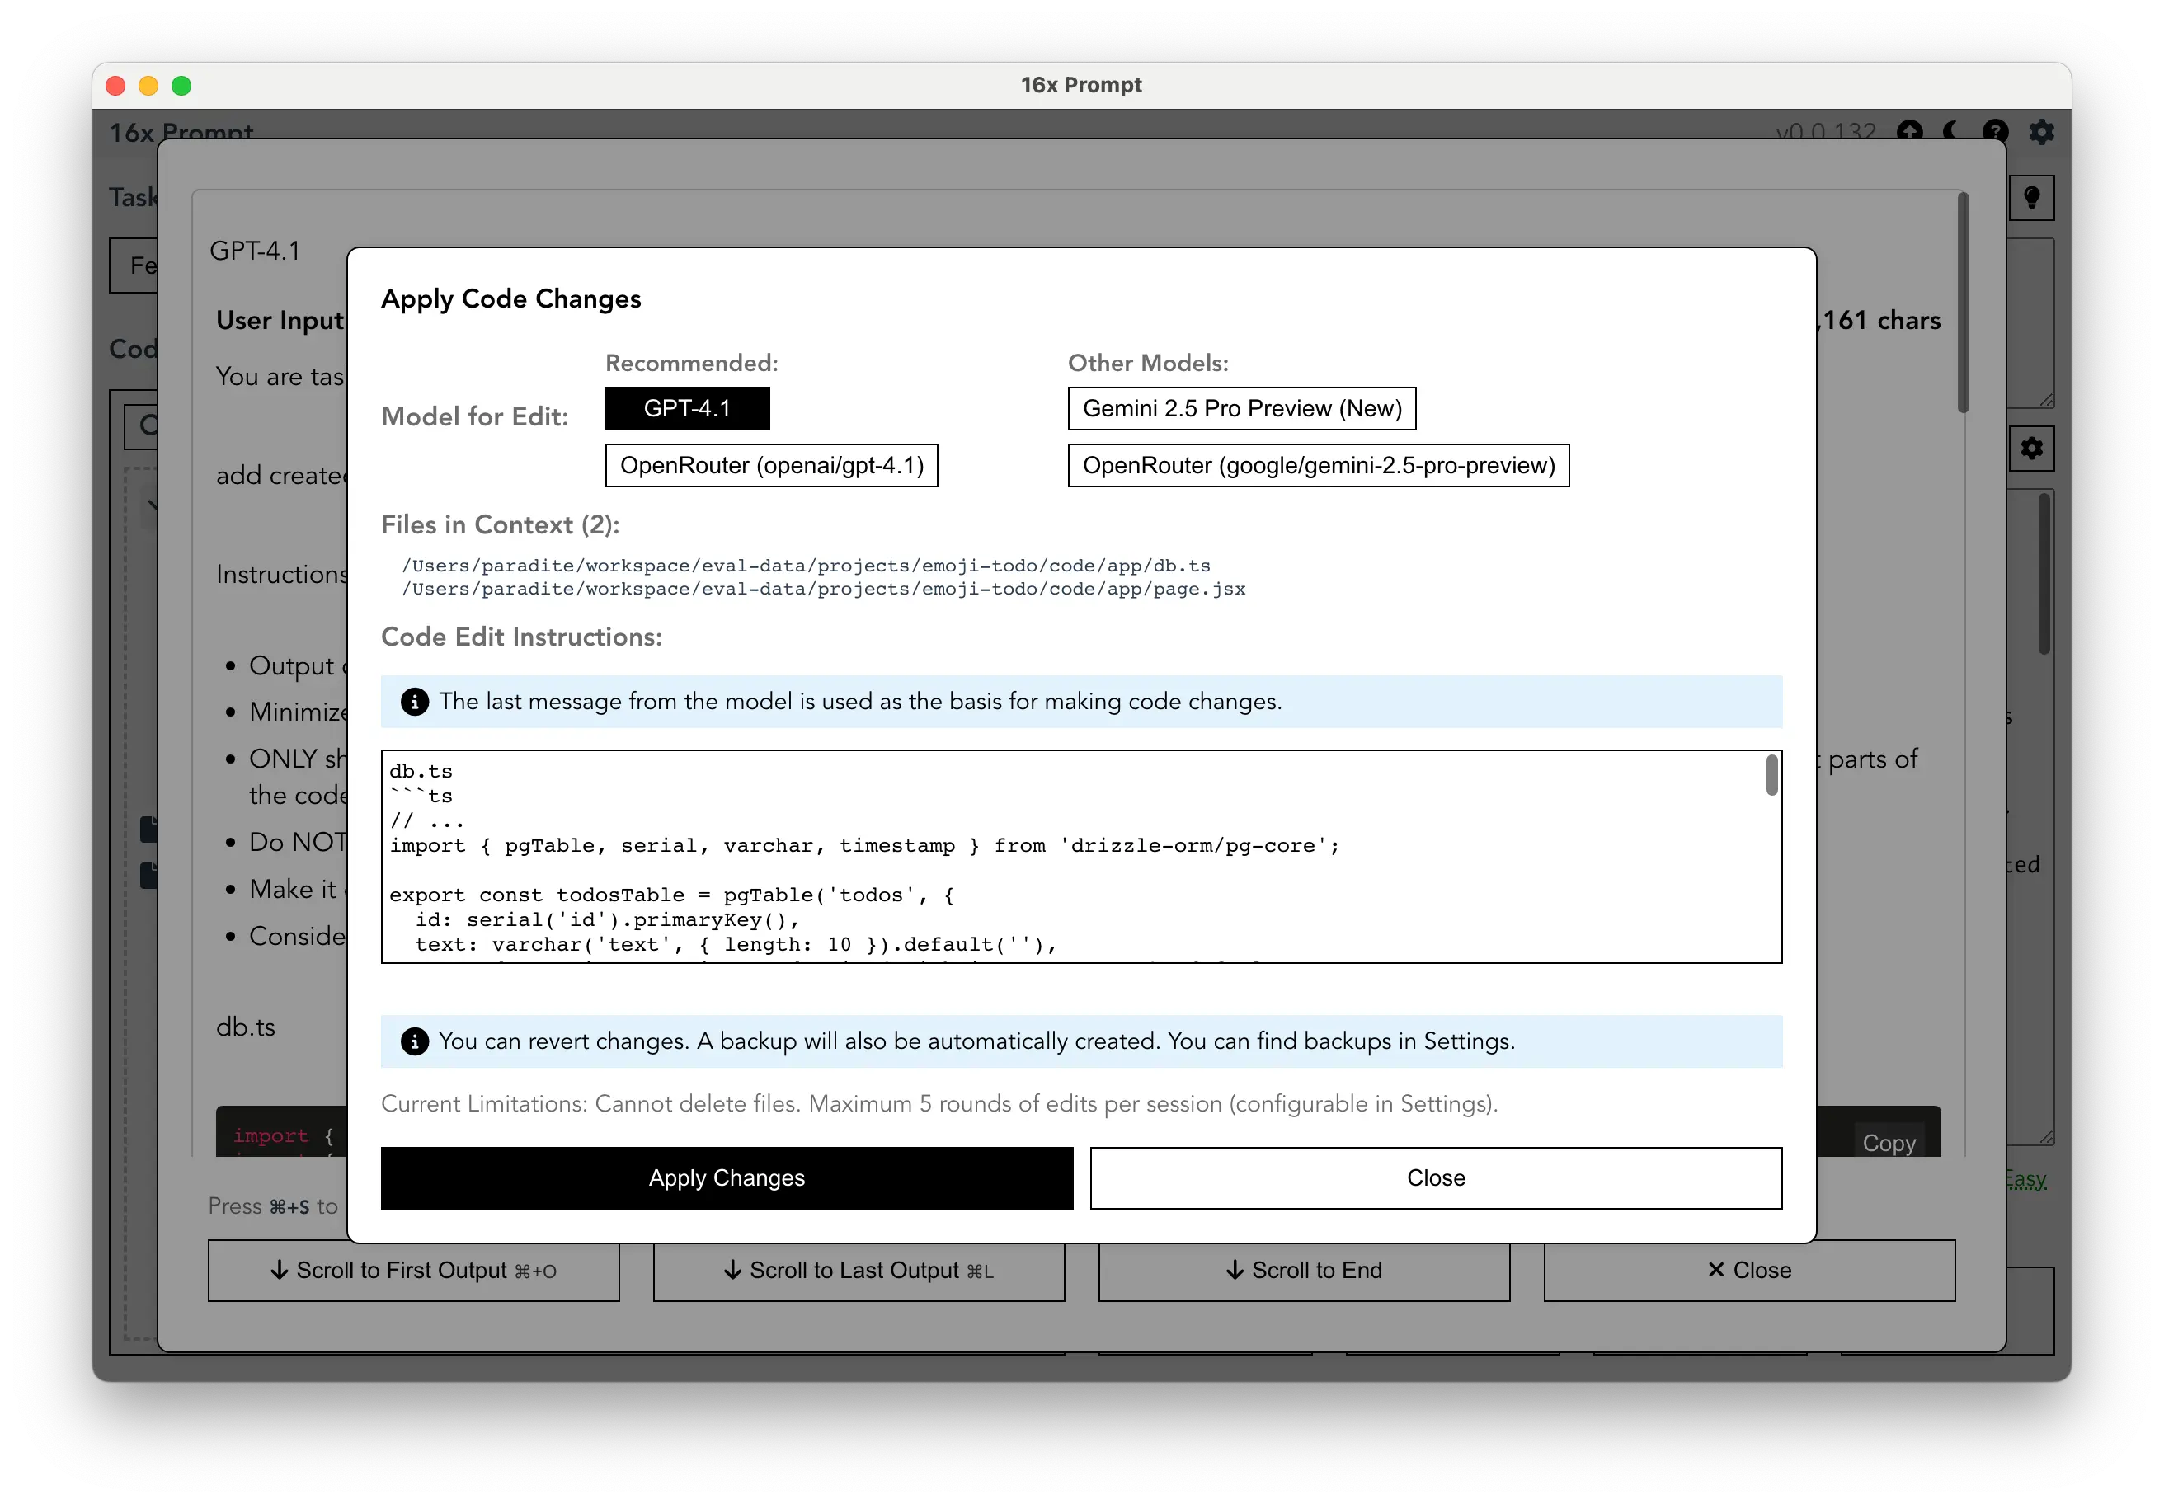Click the upload arrow icon beside version number
The width and height of the screenshot is (2164, 1504).
tap(1911, 132)
